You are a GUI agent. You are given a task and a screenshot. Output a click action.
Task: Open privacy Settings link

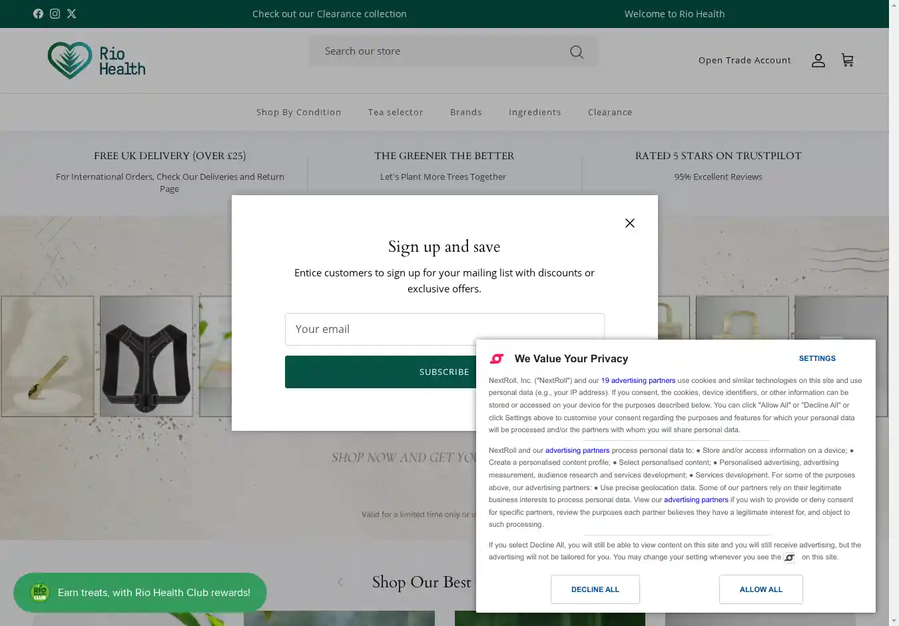click(816, 358)
